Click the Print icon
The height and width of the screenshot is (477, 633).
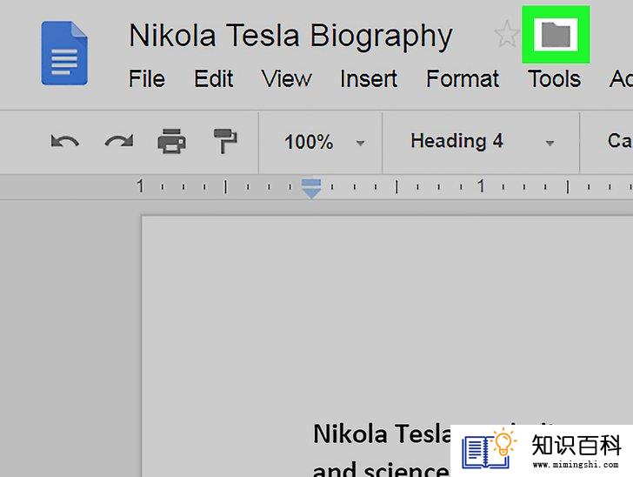tap(172, 141)
